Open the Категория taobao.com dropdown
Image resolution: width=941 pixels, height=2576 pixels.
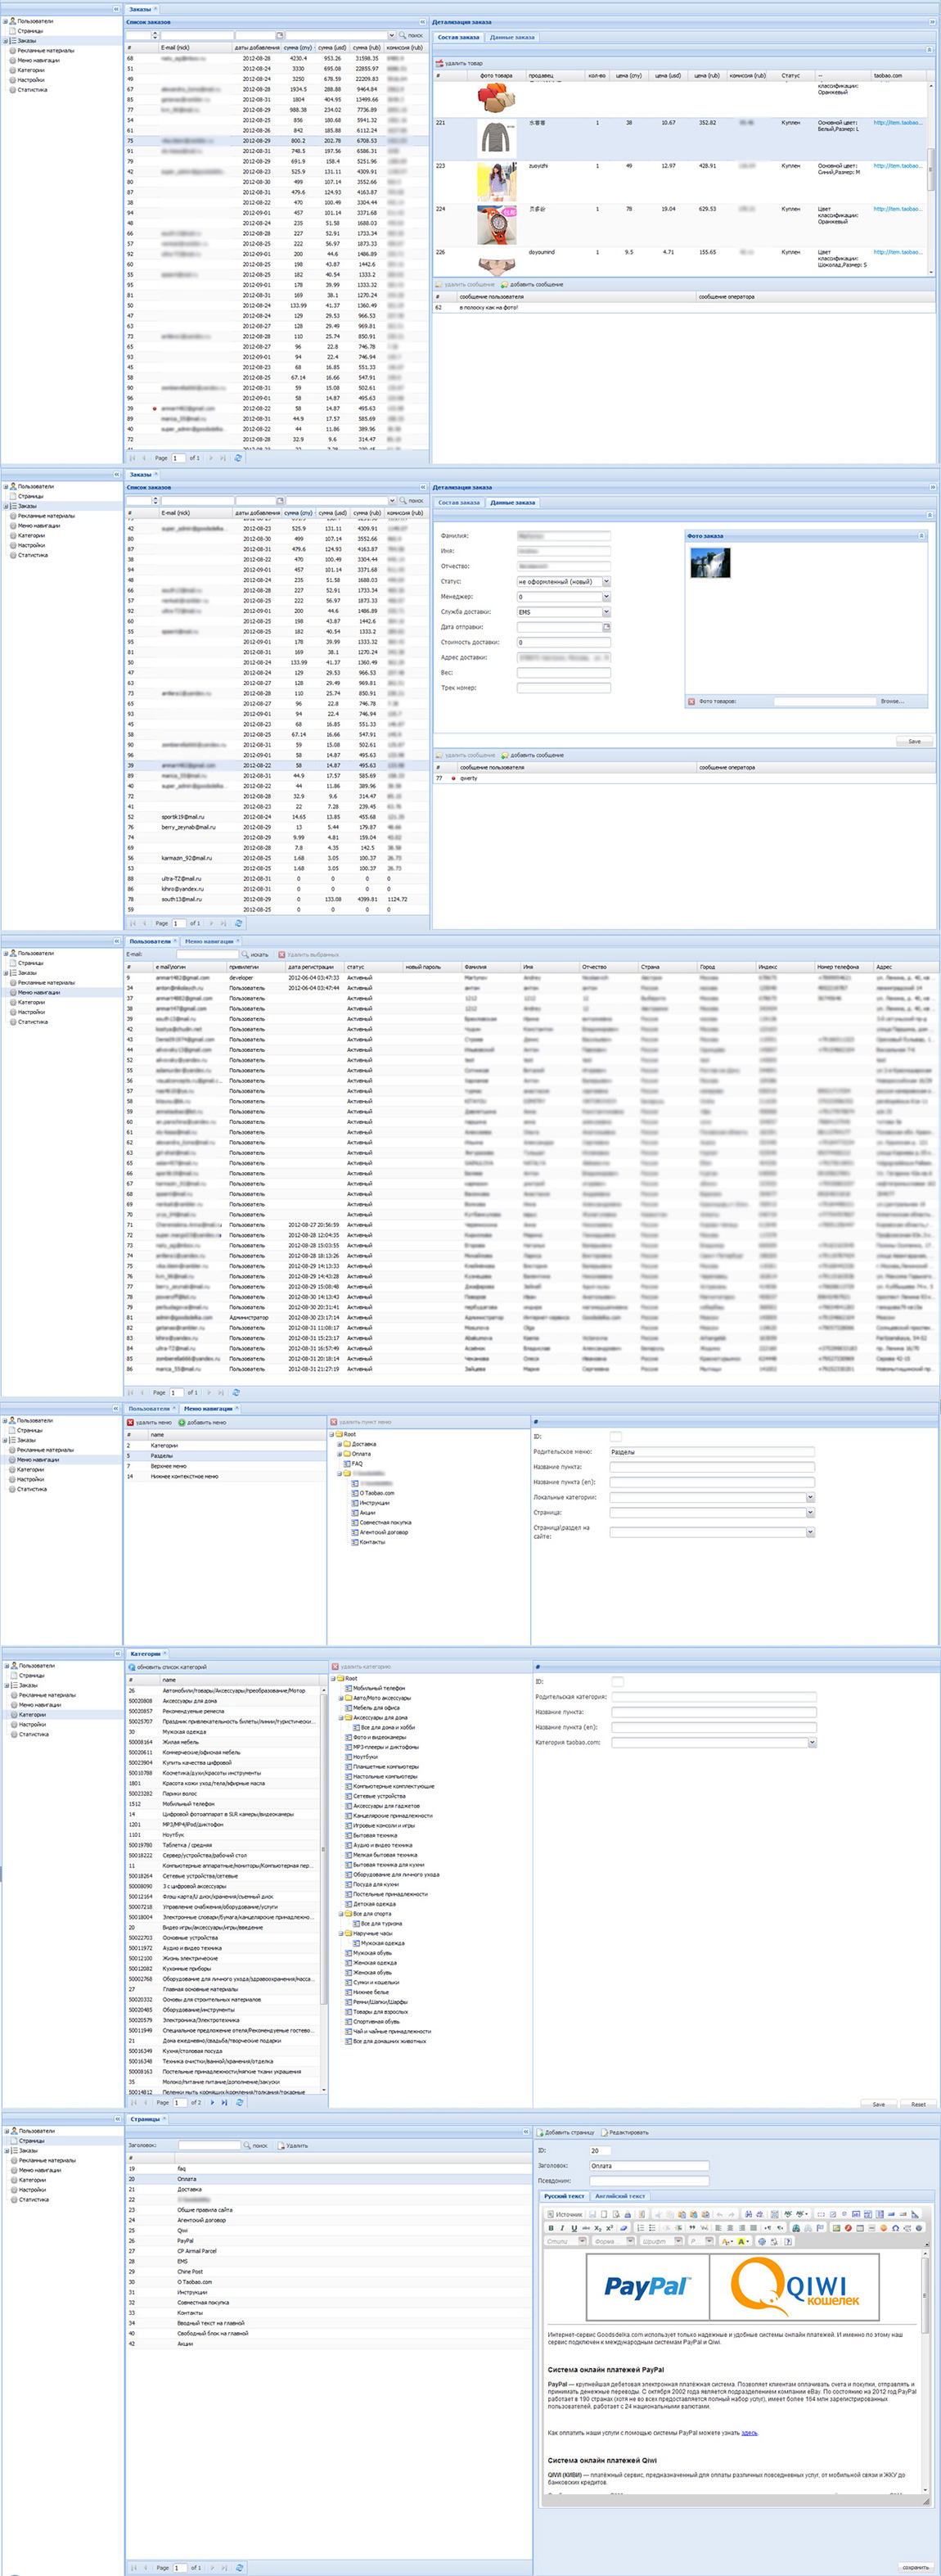click(x=812, y=1743)
